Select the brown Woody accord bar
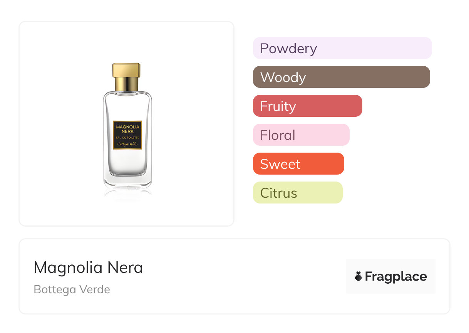 (x=341, y=77)
